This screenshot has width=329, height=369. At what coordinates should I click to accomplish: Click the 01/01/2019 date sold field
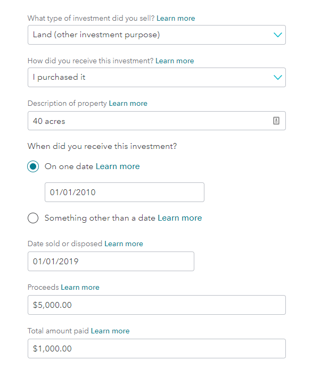(111, 262)
